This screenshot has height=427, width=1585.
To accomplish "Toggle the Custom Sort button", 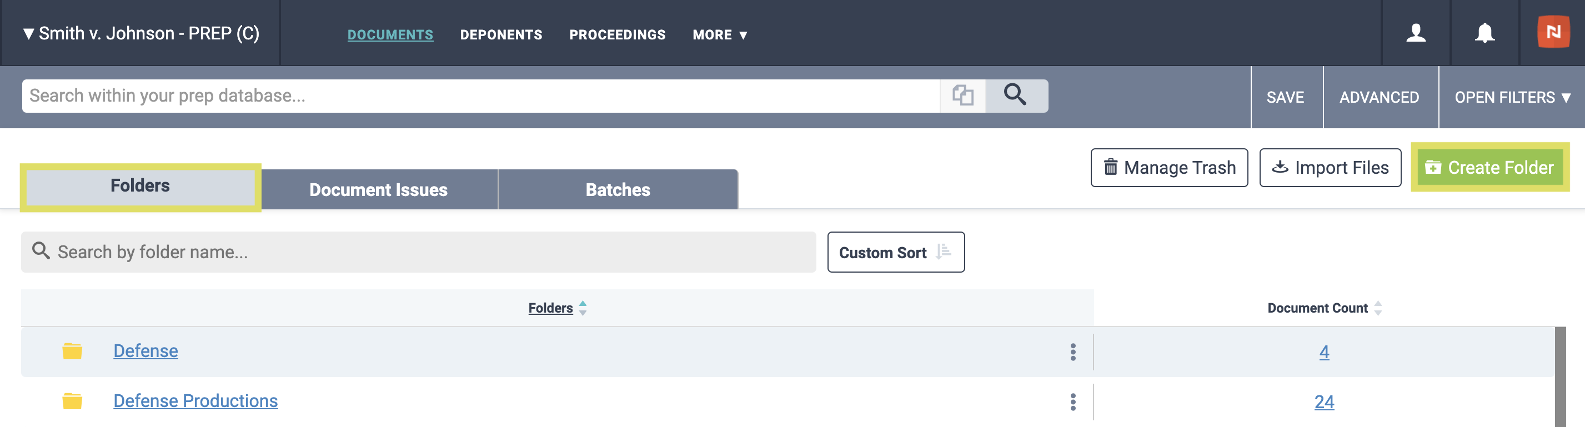I will coord(896,252).
